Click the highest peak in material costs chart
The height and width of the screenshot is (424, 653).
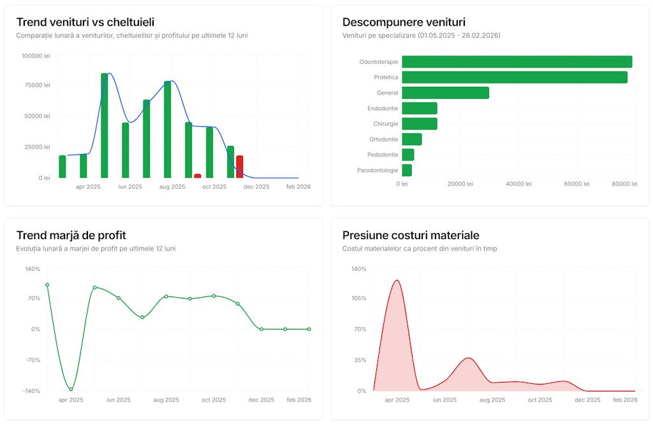tap(397, 281)
